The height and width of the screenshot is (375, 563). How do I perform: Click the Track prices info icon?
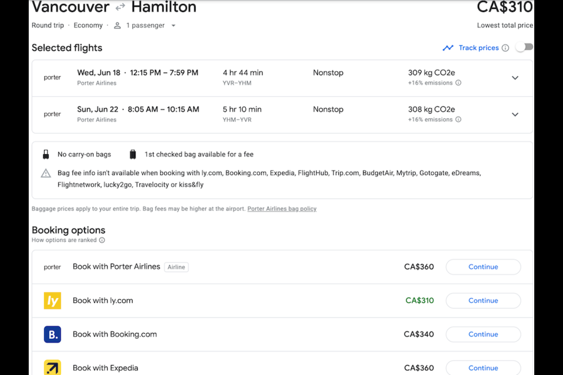(x=505, y=47)
